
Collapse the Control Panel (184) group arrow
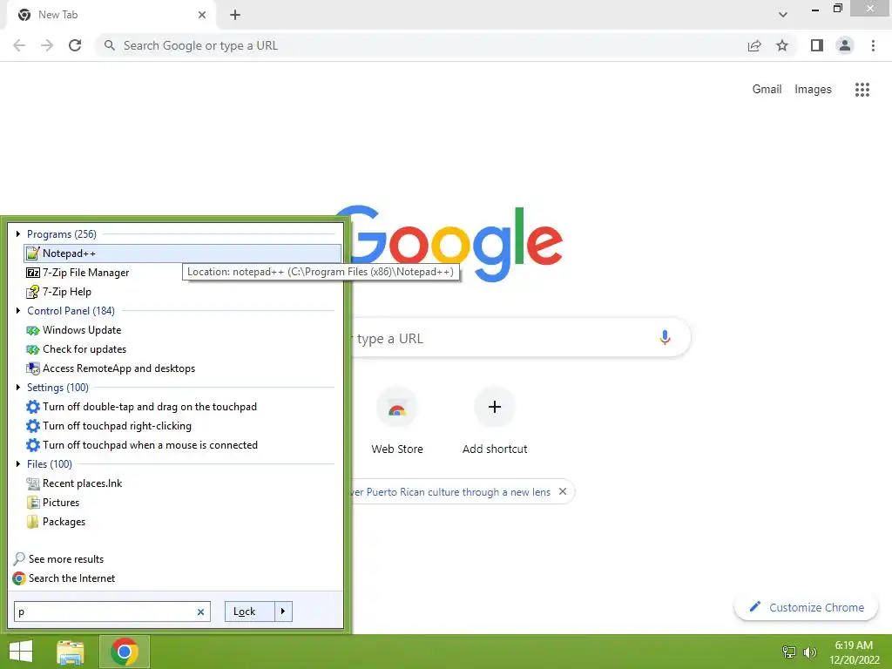(x=18, y=311)
